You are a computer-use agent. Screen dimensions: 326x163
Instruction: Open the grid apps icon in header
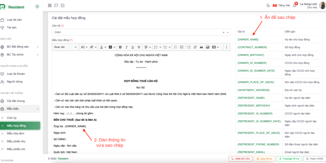(50, 5)
